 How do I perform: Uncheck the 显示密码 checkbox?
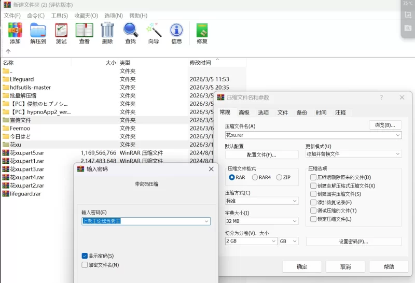85,256
